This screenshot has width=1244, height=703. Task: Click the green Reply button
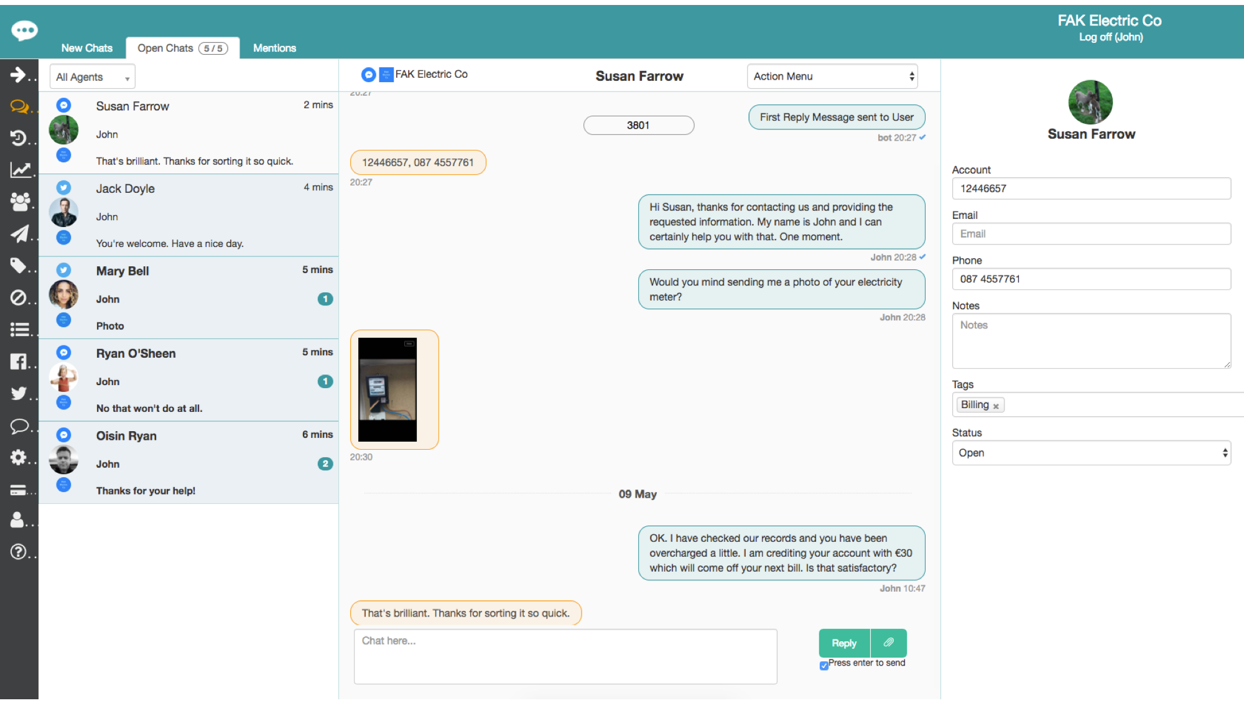tap(844, 643)
